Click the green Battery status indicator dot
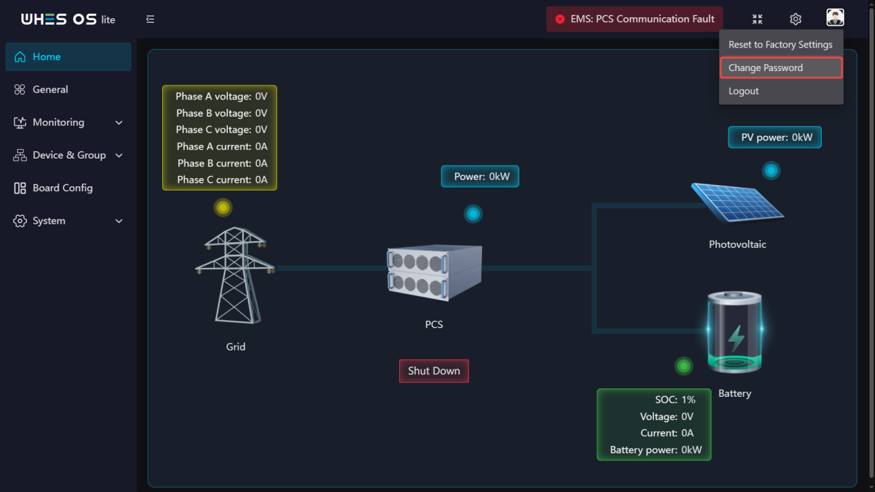Screen dimensions: 875x492 (684, 366)
